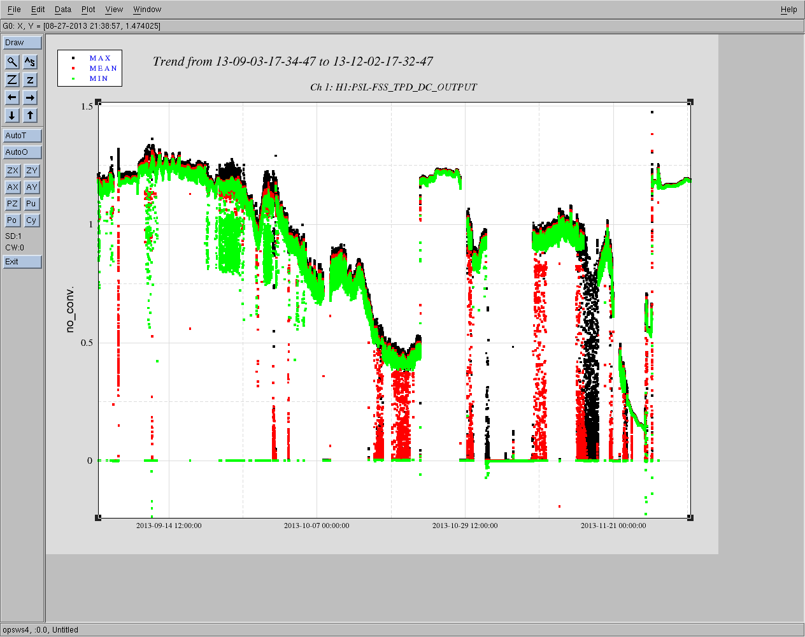Click the MAX legend entry
Viewport: 805px width, 637px height.
(100, 58)
